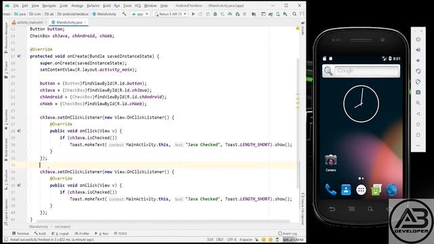This screenshot has width=434, height=244.
Task: Toggle tool window bars via the status bar corner icon
Action: point(6,239)
